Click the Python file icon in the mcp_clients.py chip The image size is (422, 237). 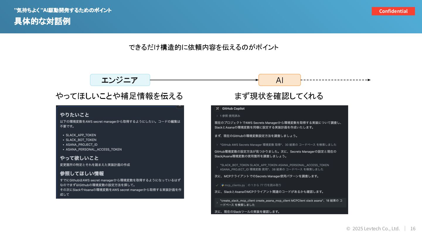(x=223, y=185)
